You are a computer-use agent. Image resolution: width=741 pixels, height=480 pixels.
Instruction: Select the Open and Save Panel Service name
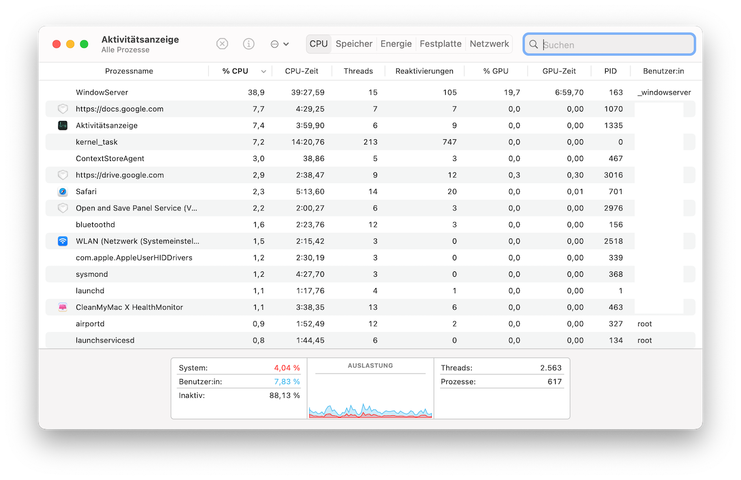point(136,208)
